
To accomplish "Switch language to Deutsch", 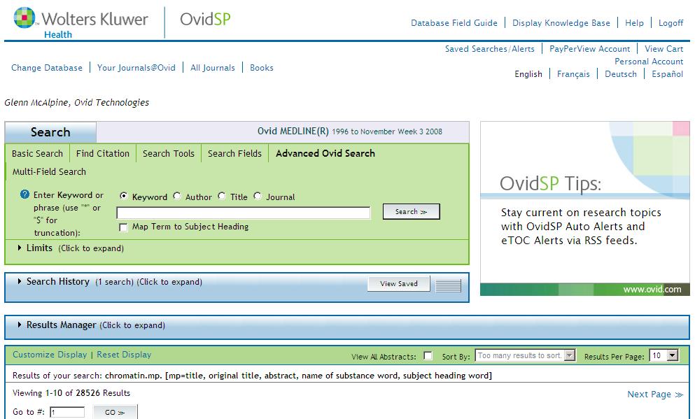I will [621, 74].
